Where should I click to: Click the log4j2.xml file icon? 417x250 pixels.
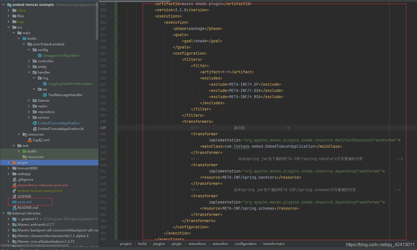(30, 140)
